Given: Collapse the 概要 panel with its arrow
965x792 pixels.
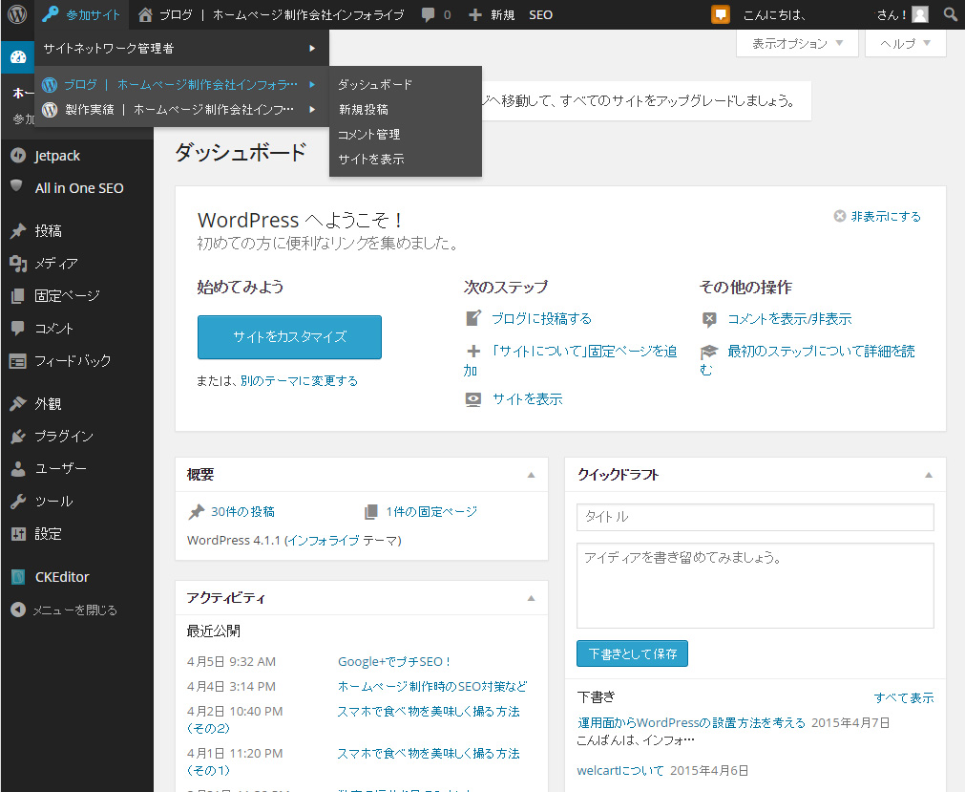Looking at the screenshot, I should pos(531,475).
